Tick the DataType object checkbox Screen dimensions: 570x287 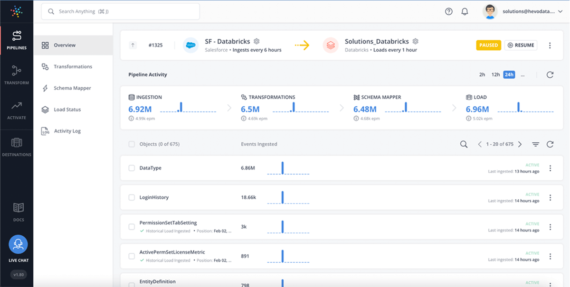click(x=132, y=168)
